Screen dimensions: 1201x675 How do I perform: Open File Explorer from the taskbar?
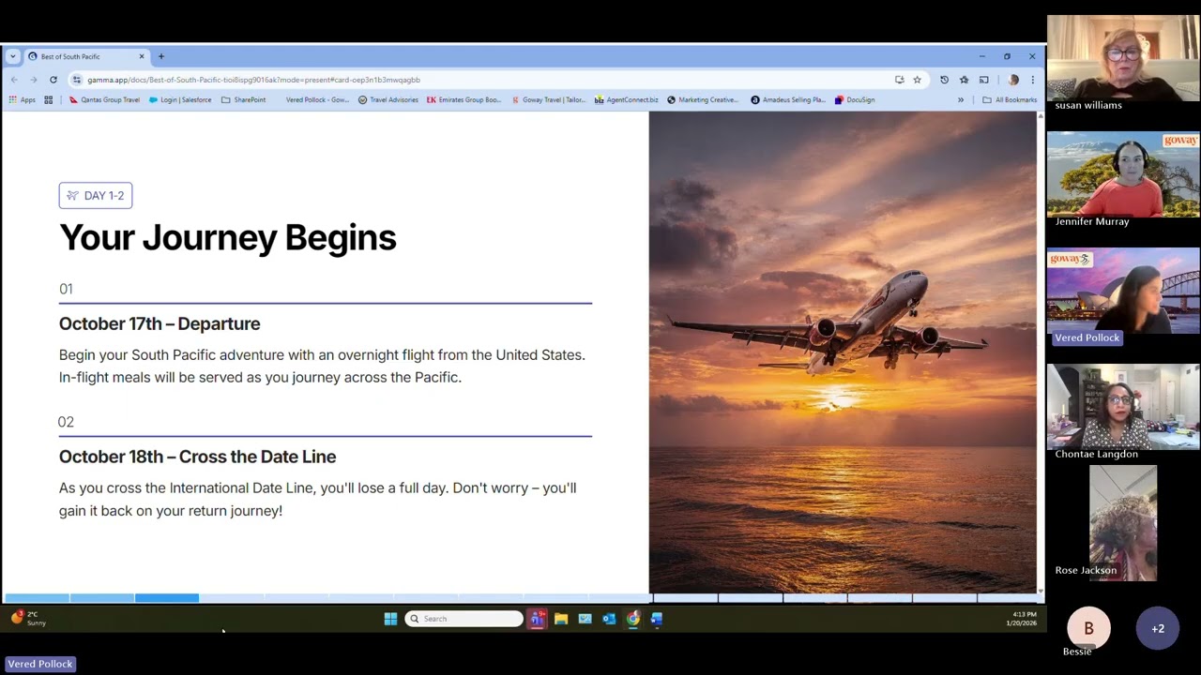(x=561, y=619)
